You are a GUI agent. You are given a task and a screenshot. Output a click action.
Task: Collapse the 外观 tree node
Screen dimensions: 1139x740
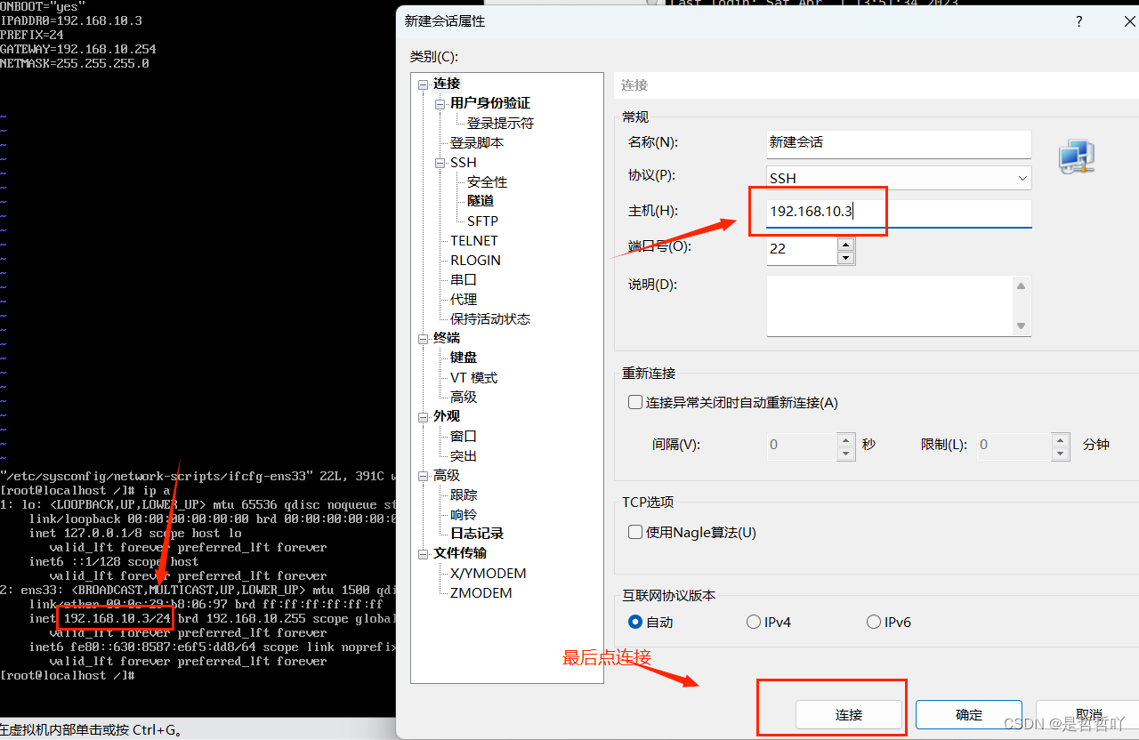pos(424,416)
